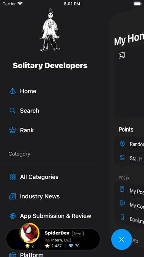Viewport: 144px width, 257px height.
Task: Select the Search magnifier icon
Action: click(12, 111)
